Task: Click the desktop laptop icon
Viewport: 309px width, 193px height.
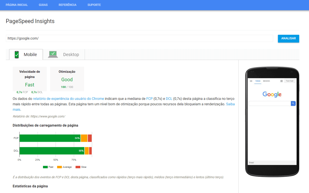Action: point(53,54)
